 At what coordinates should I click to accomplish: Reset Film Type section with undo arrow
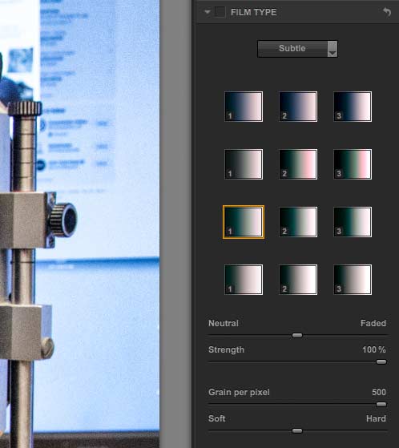click(387, 12)
